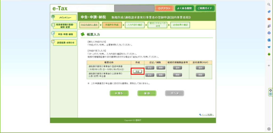Open the green tree sidebar icon
Screen dimensions: 273x133
[269, 54]
